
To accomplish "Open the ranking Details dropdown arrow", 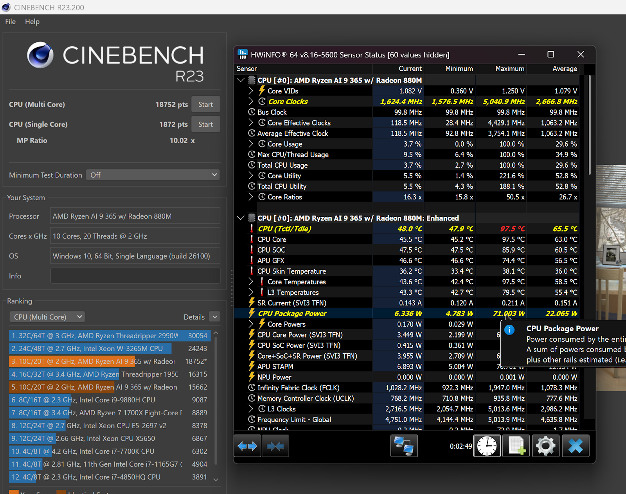I will pyautogui.click(x=215, y=317).
